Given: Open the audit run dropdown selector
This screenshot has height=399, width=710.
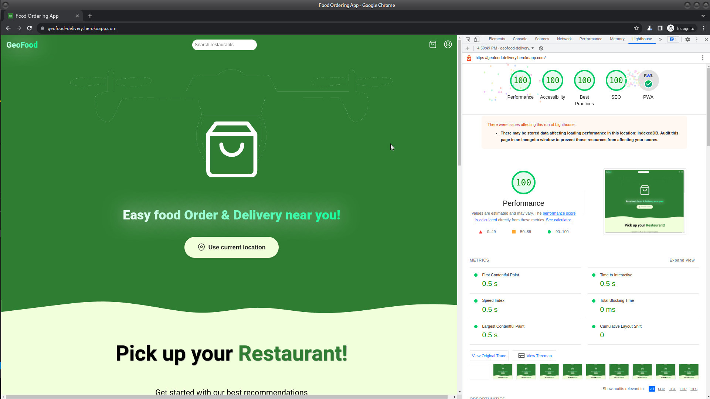Looking at the screenshot, I should (533, 48).
